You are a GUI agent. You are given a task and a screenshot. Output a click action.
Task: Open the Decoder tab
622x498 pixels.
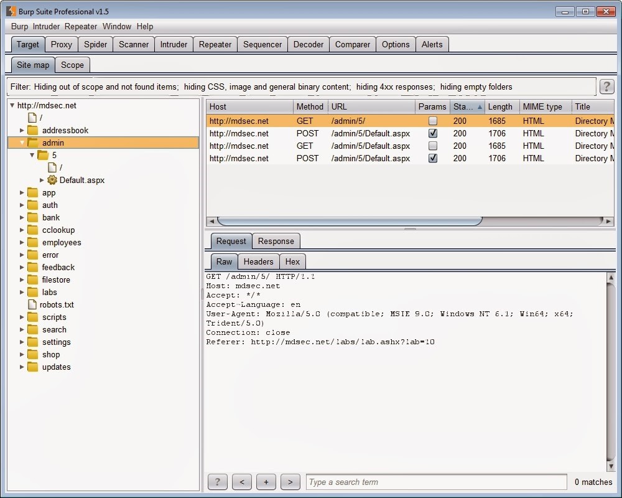click(309, 44)
